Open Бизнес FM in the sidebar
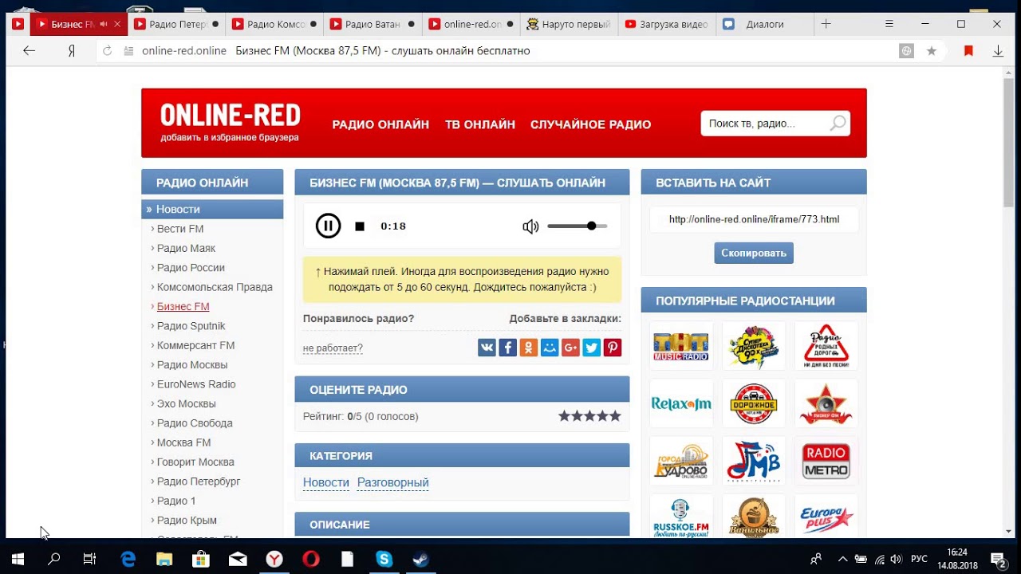This screenshot has height=574, width=1021. tap(183, 306)
